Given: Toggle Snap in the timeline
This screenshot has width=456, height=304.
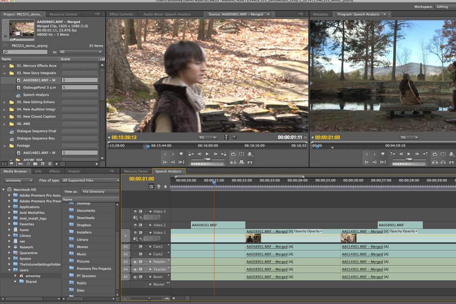Looking at the screenshot, I should tap(151, 186).
